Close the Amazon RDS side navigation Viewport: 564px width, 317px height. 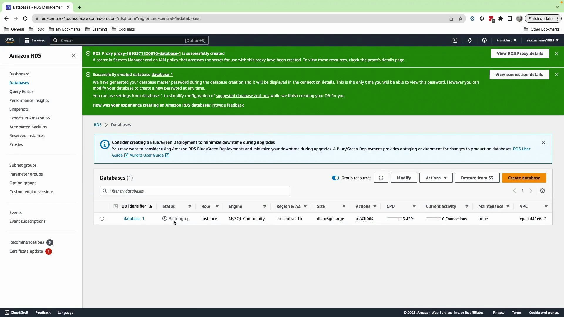(x=74, y=55)
